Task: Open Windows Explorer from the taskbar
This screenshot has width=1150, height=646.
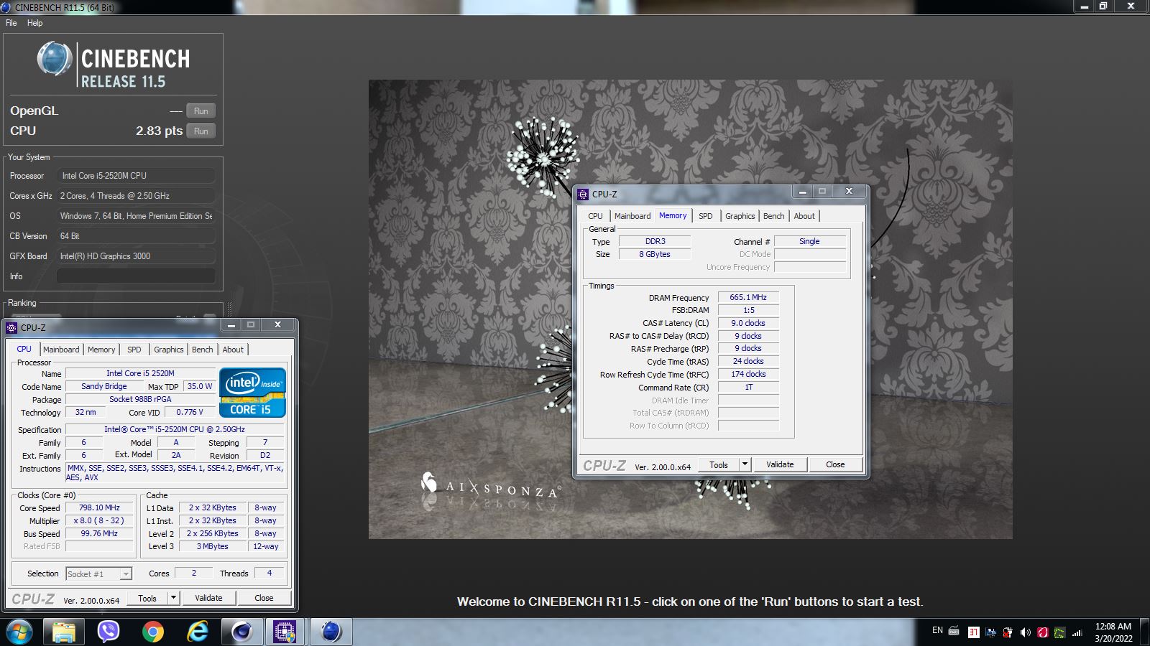Action: (64, 632)
